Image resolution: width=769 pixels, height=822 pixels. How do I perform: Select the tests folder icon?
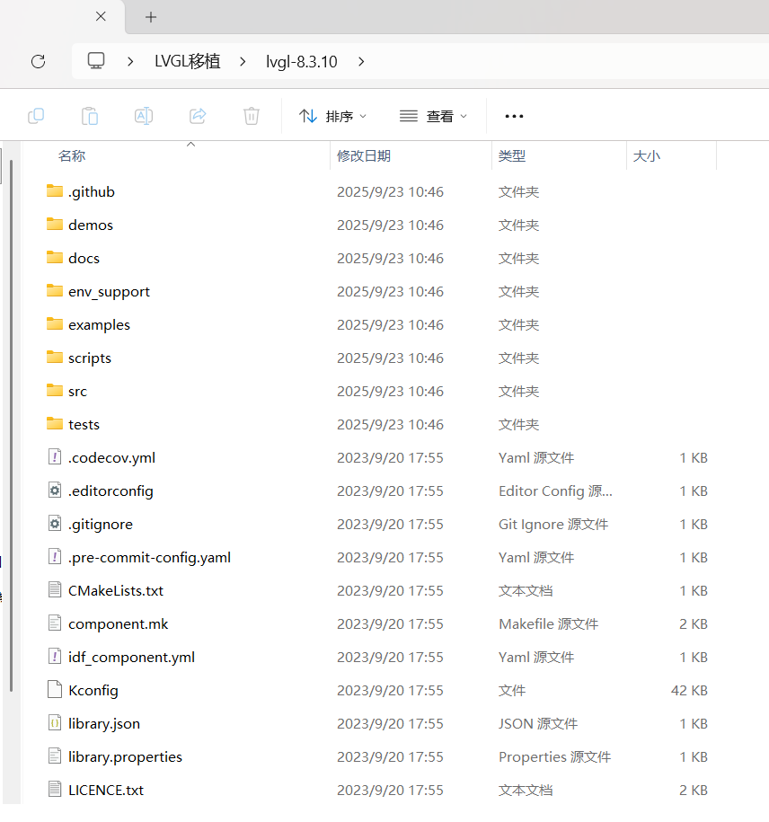point(55,424)
